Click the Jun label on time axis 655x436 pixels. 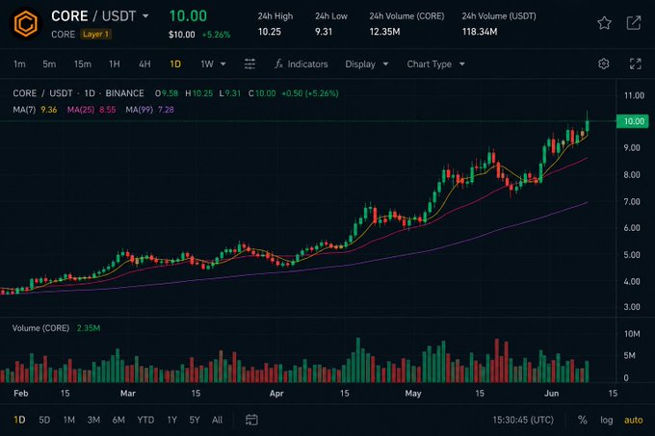[551, 393]
